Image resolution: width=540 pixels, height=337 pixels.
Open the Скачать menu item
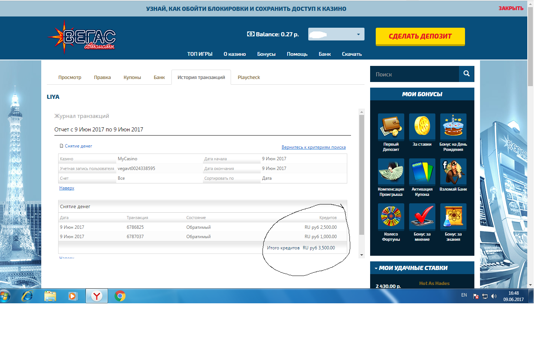352,54
